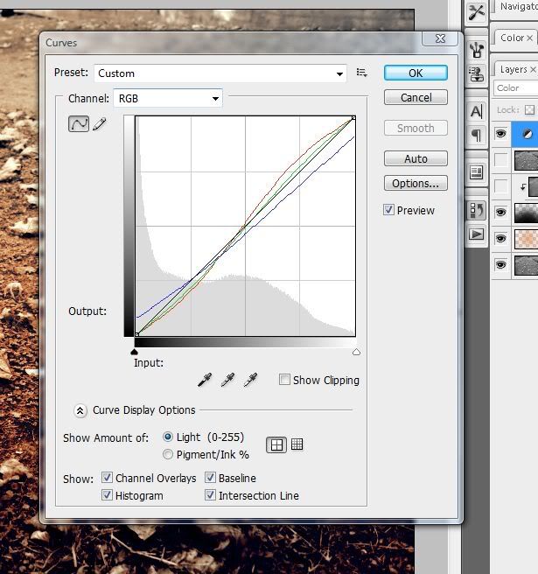Switch to the simple grid view

tap(276, 444)
